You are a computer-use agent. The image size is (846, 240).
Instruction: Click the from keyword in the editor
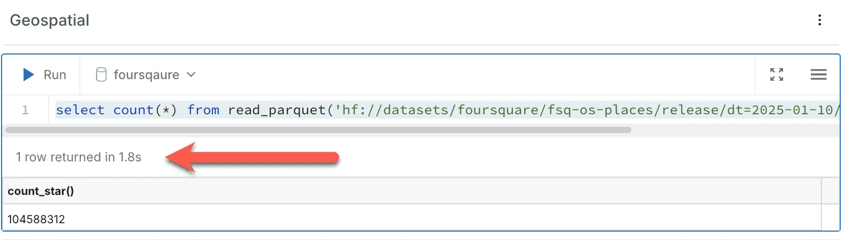[203, 110]
